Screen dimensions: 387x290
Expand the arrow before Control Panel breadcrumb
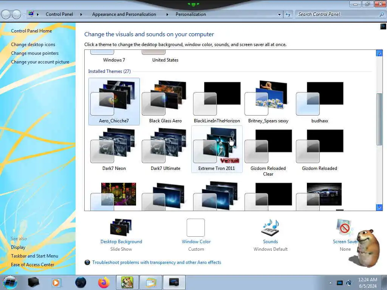(x=38, y=14)
